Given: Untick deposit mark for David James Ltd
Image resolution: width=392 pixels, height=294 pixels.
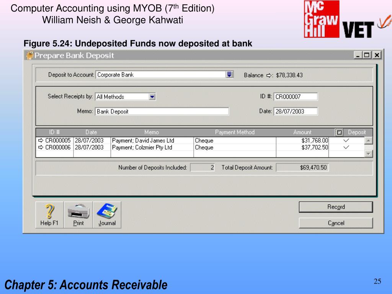Looking at the screenshot, I should pyautogui.click(x=346, y=140).
